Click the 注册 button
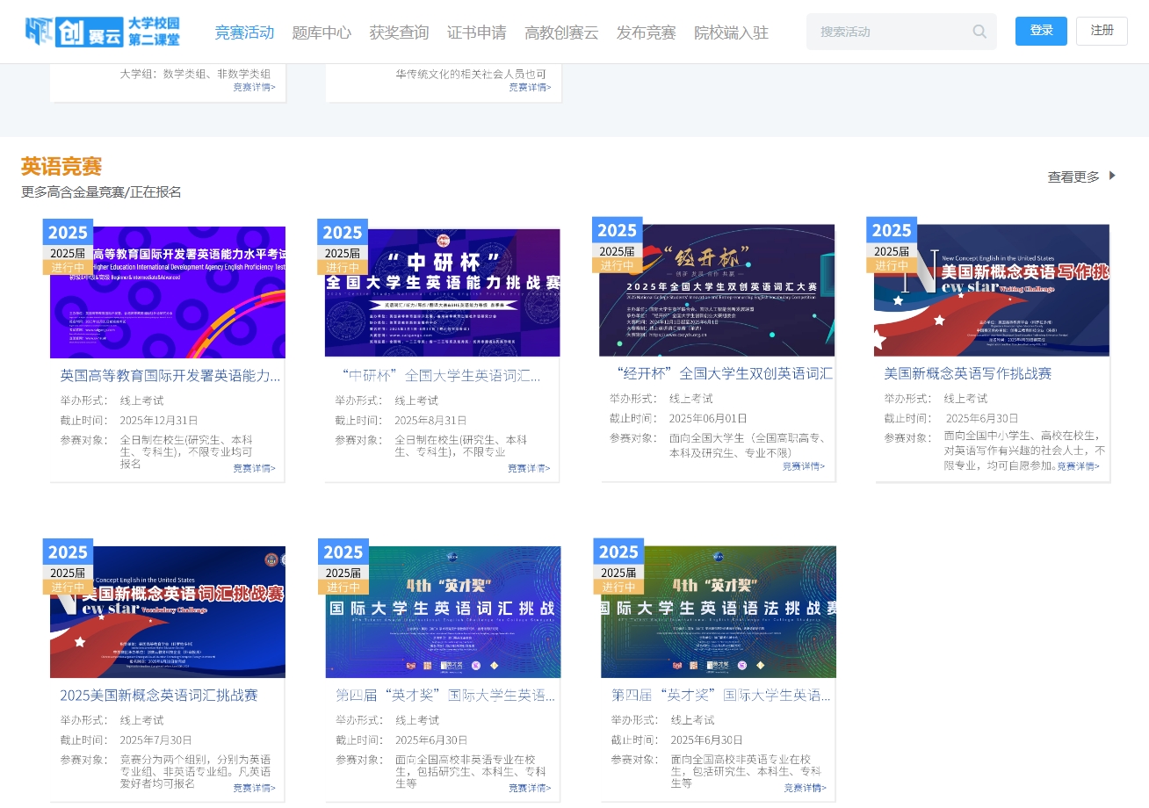The height and width of the screenshot is (808, 1149). pos(1102,31)
